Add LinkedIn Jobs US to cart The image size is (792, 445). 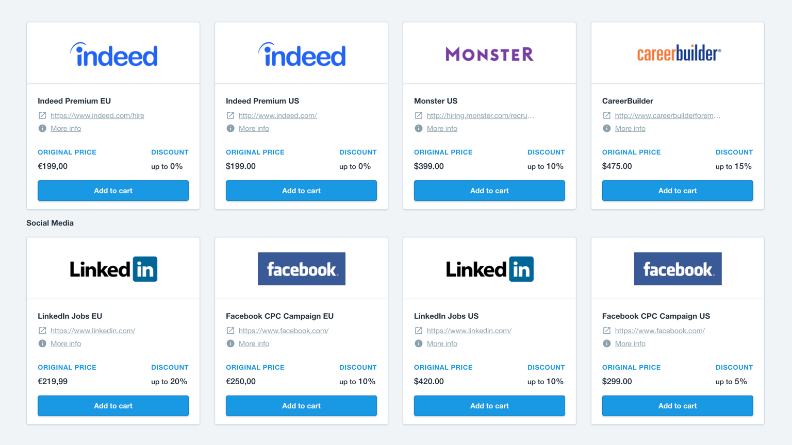(x=489, y=406)
